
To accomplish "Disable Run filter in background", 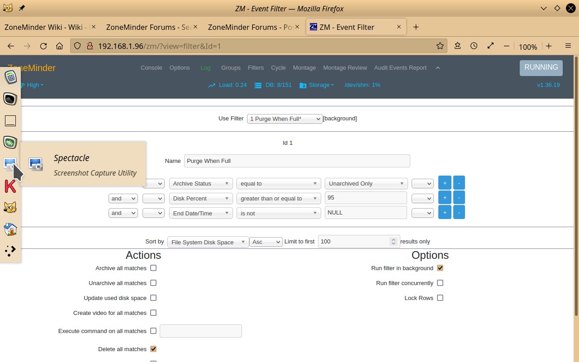I will 440,268.
